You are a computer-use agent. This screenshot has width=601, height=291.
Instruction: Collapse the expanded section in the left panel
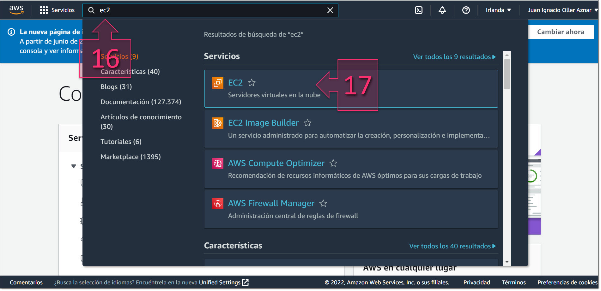(74, 166)
